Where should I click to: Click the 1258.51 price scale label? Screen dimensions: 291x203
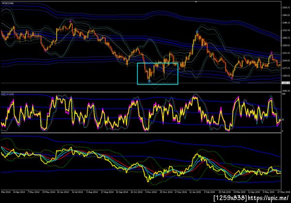(286, 46)
